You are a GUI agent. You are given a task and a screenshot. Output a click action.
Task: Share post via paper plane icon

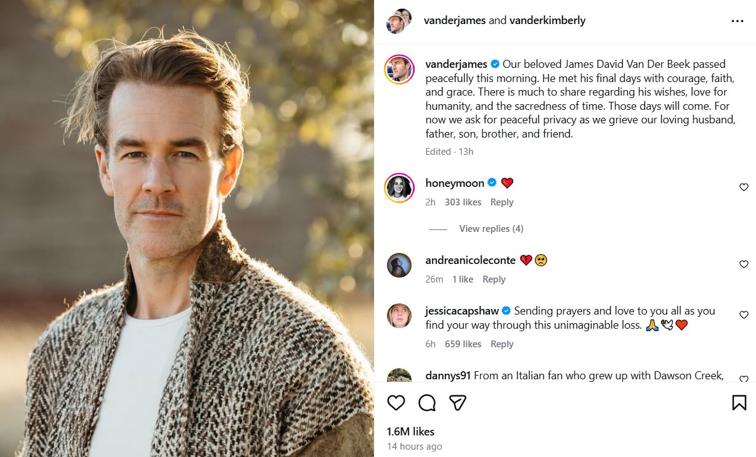[457, 403]
